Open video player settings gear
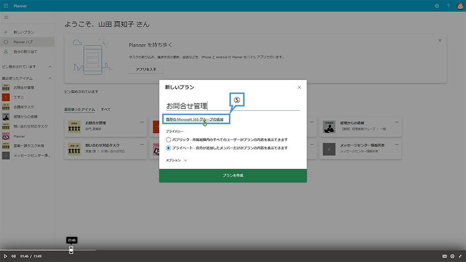 [x=452, y=256]
